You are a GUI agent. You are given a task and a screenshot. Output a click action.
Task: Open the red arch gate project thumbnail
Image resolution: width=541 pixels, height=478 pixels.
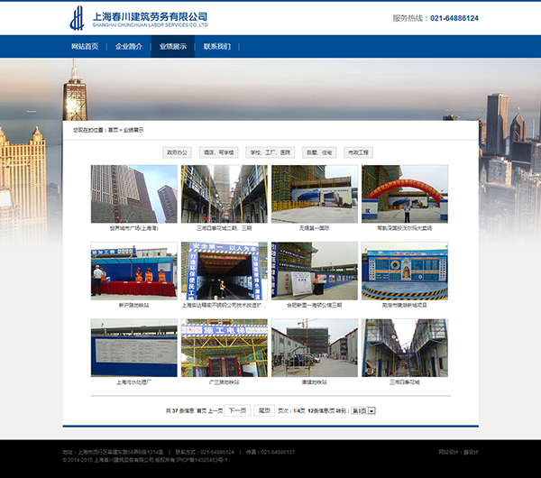[404, 194]
